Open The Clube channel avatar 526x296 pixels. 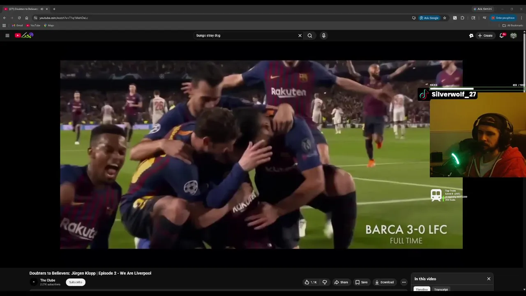34,282
